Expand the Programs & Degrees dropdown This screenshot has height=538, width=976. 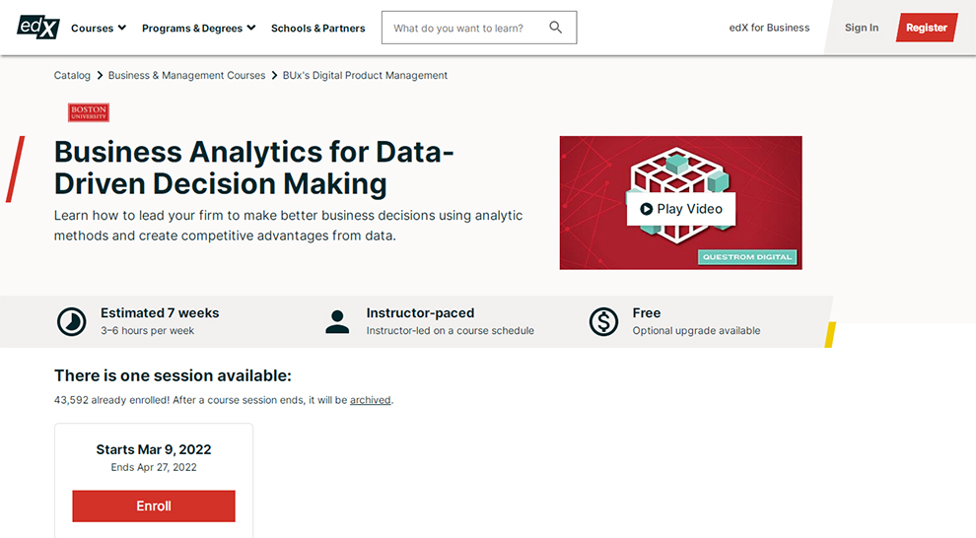tap(198, 28)
